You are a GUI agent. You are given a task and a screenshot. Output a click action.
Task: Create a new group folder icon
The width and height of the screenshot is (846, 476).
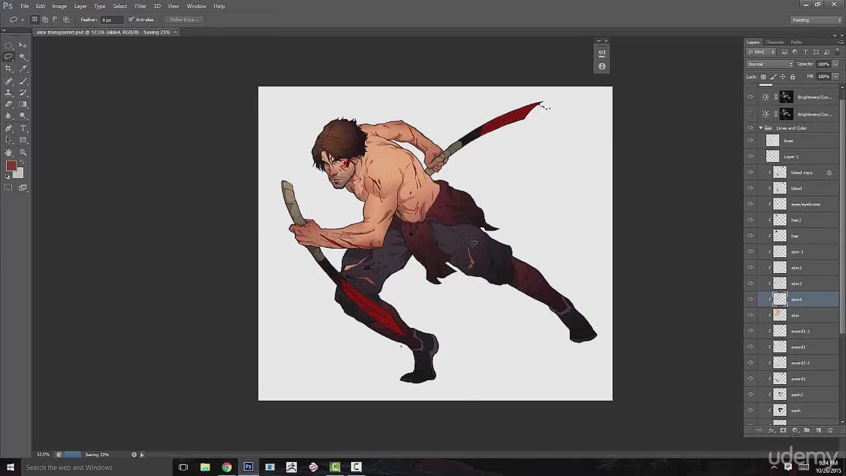pyautogui.click(x=806, y=430)
